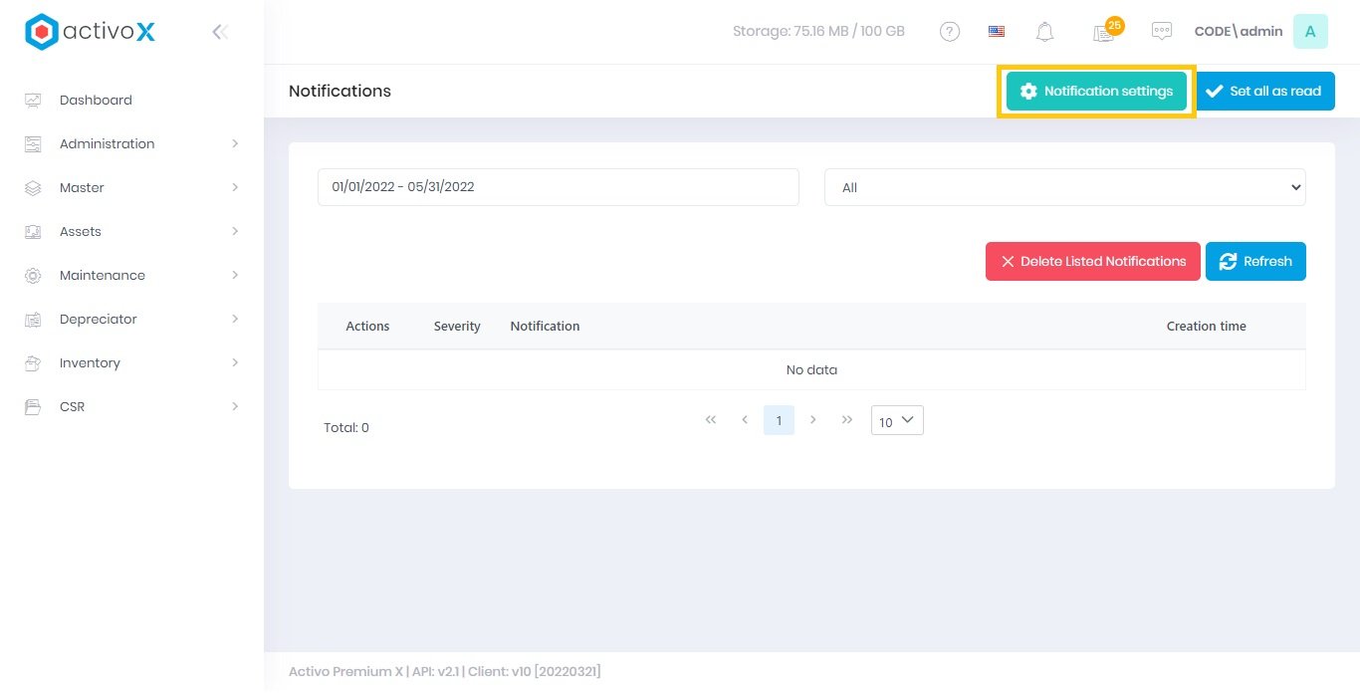Click the date range input field
Screen dimensions: 1360x693
pyautogui.click(x=558, y=187)
